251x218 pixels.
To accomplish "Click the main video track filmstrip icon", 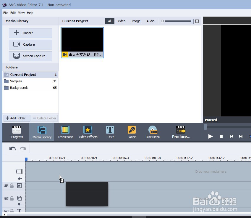I will tap(19, 171).
